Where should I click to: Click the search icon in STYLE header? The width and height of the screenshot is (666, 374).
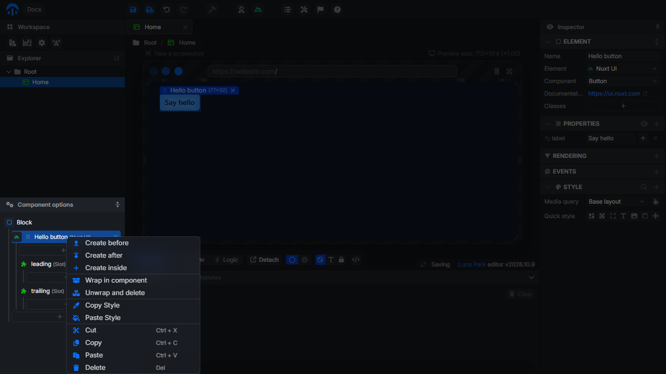[644, 187]
